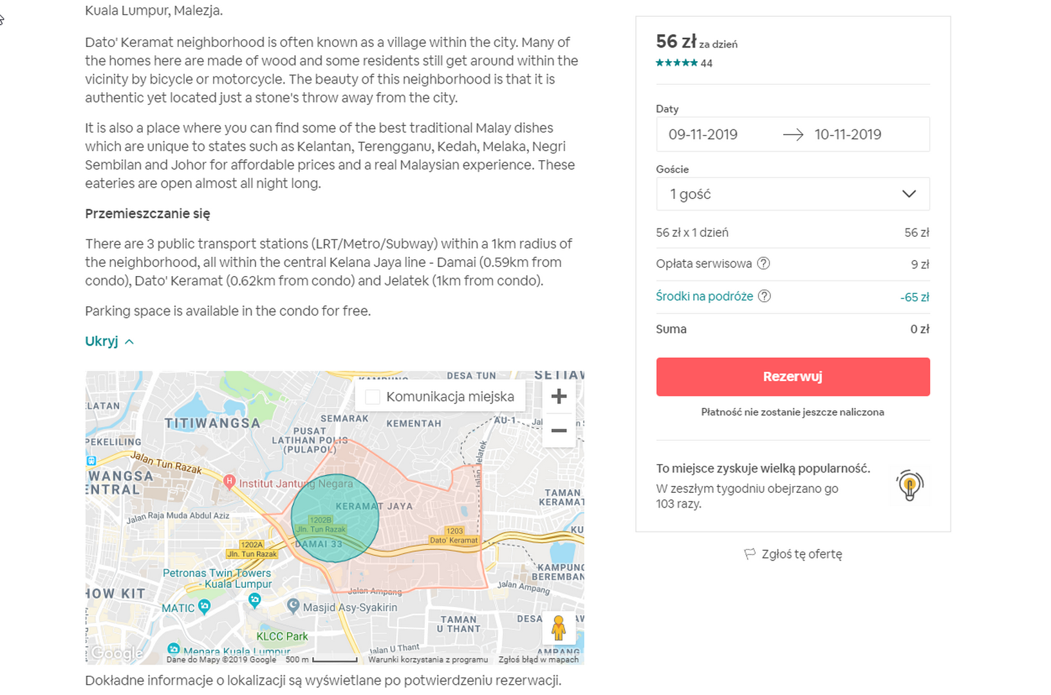Click the Street View pegman icon
The height and width of the screenshot is (695, 1051).
pyautogui.click(x=559, y=627)
